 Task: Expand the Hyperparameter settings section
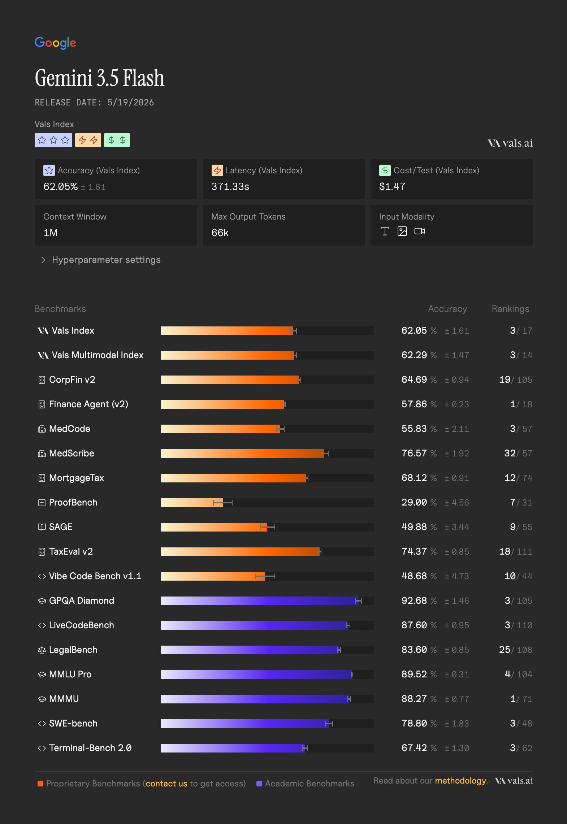(x=101, y=260)
